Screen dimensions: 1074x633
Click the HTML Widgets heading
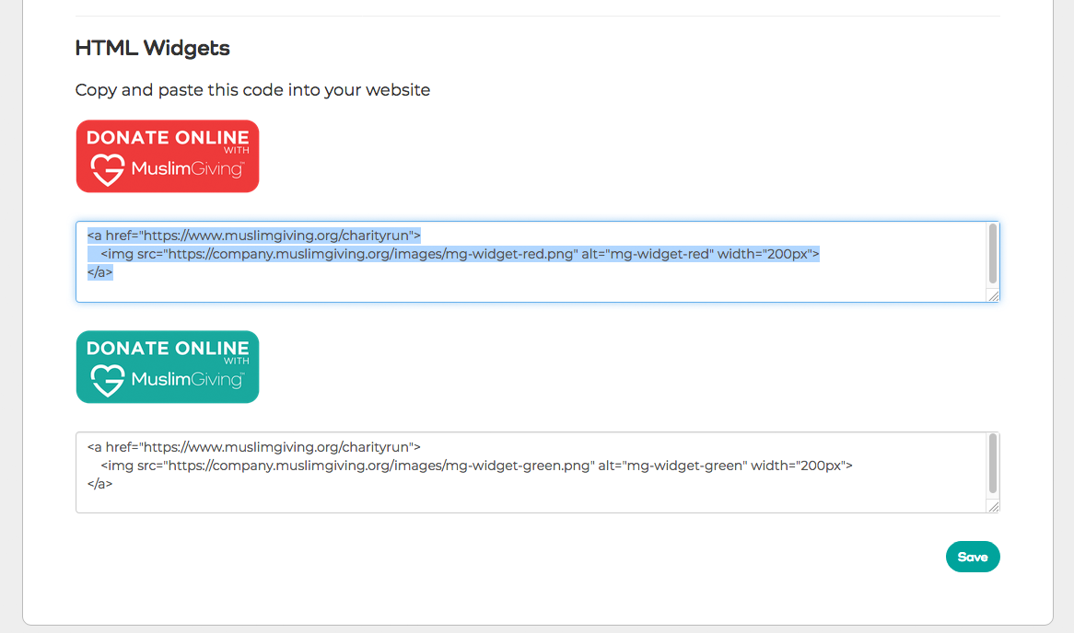152,48
